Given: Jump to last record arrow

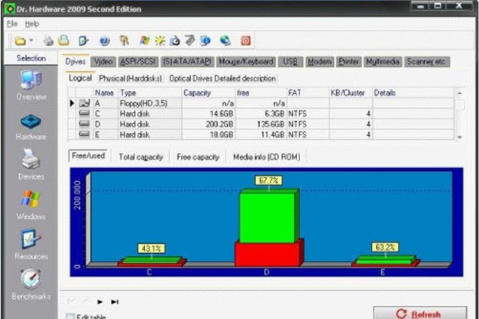Looking at the screenshot, I should [114, 302].
